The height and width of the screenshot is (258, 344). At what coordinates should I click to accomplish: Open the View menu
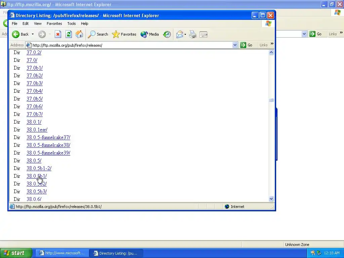click(38, 24)
